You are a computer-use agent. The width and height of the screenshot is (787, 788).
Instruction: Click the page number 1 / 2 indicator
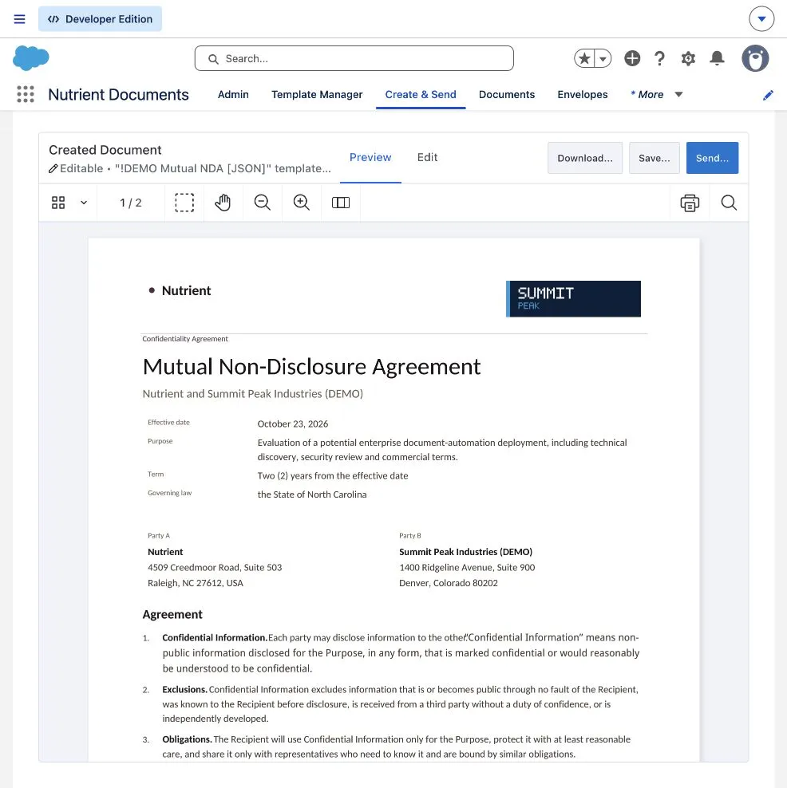tap(131, 203)
